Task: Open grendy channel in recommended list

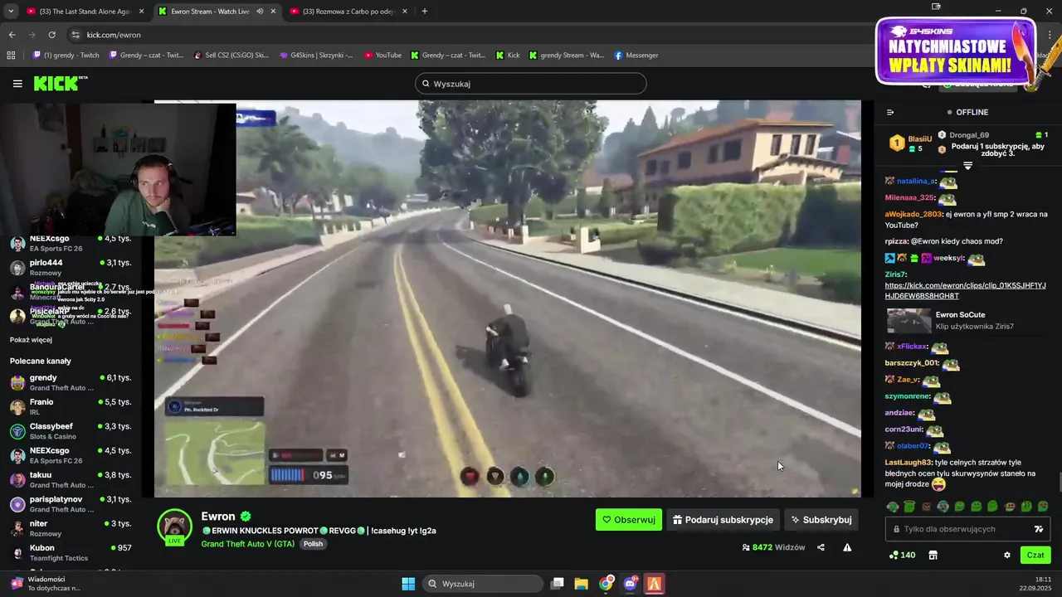Action: tap(71, 382)
